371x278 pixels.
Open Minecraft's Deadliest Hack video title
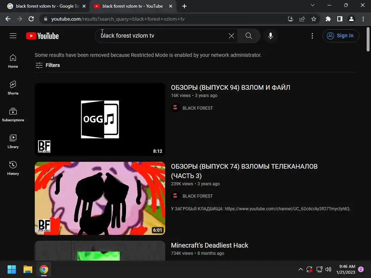coord(209,245)
